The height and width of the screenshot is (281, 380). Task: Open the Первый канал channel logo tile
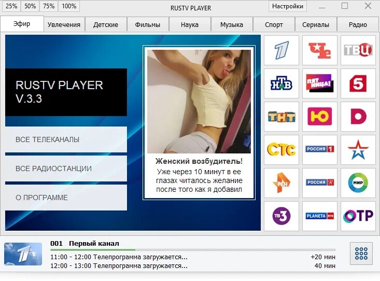pyautogui.click(x=282, y=50)
